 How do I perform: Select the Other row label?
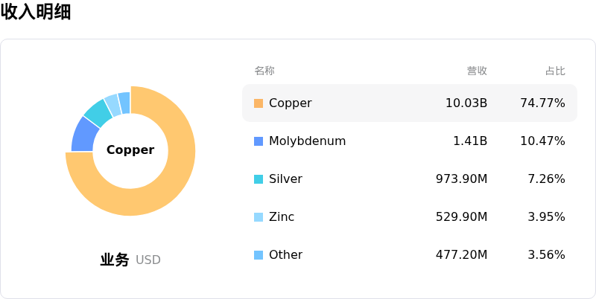[x=285, y=255]
